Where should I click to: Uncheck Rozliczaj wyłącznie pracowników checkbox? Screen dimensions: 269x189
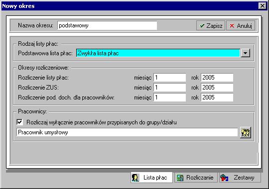(x=19, y=122)
